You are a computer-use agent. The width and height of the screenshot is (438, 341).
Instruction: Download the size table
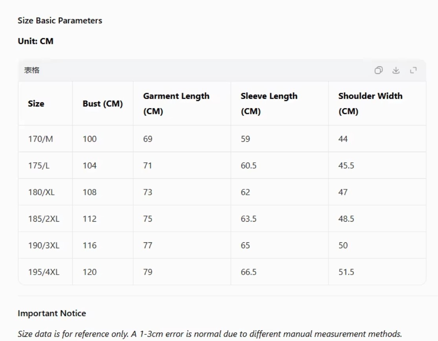(x=396, y=70)
